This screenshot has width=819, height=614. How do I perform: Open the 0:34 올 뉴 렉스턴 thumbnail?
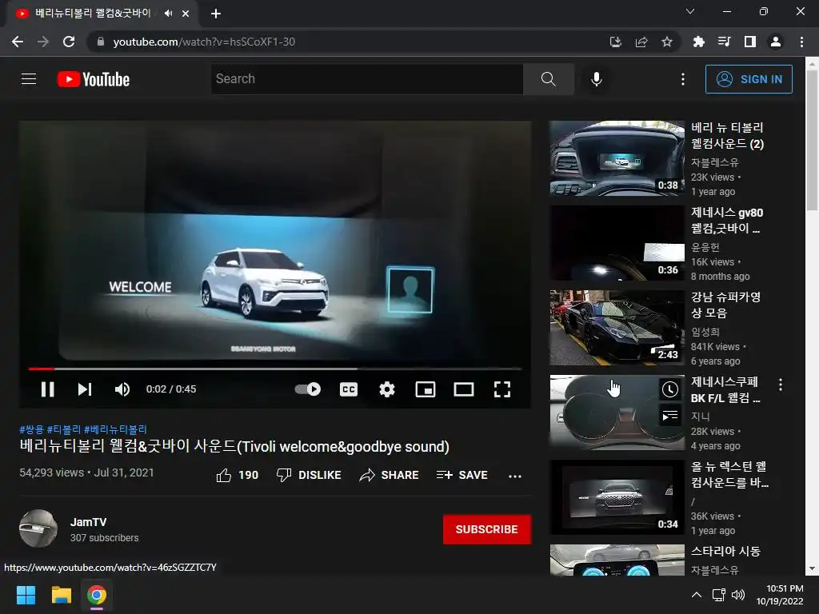coord(617,497)
